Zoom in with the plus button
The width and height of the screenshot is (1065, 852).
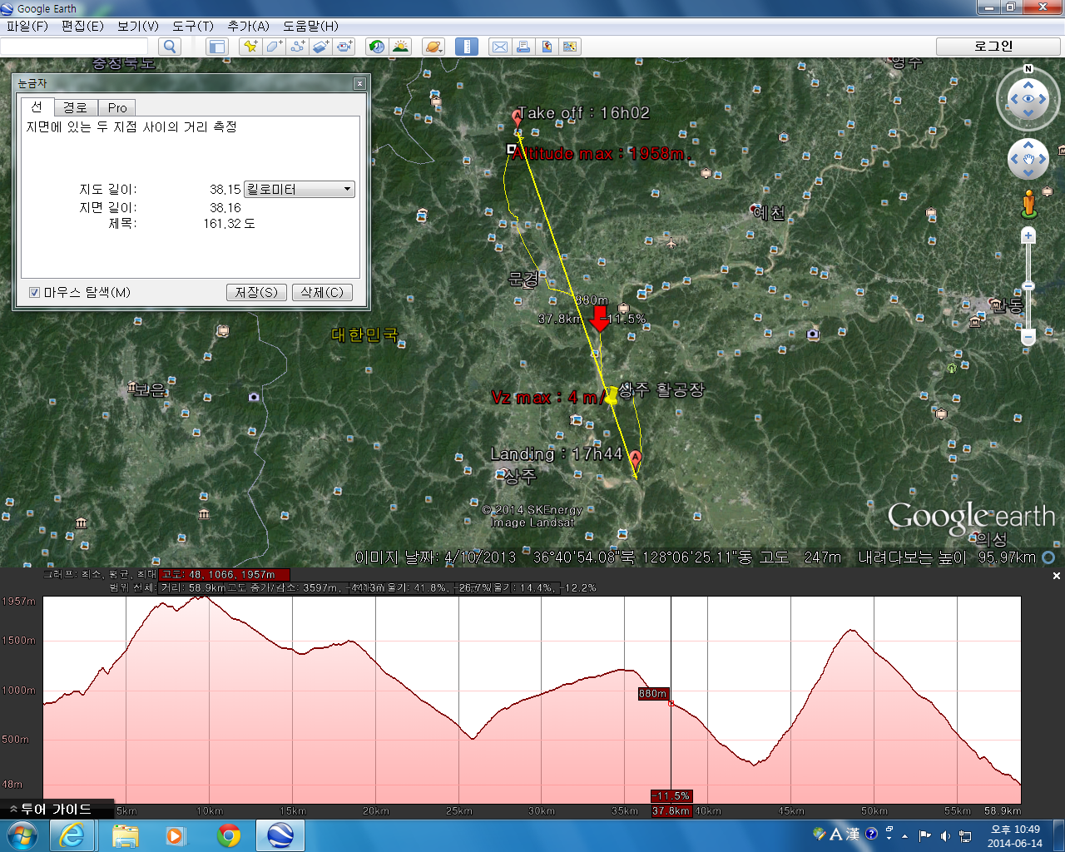coord(1028,236)
